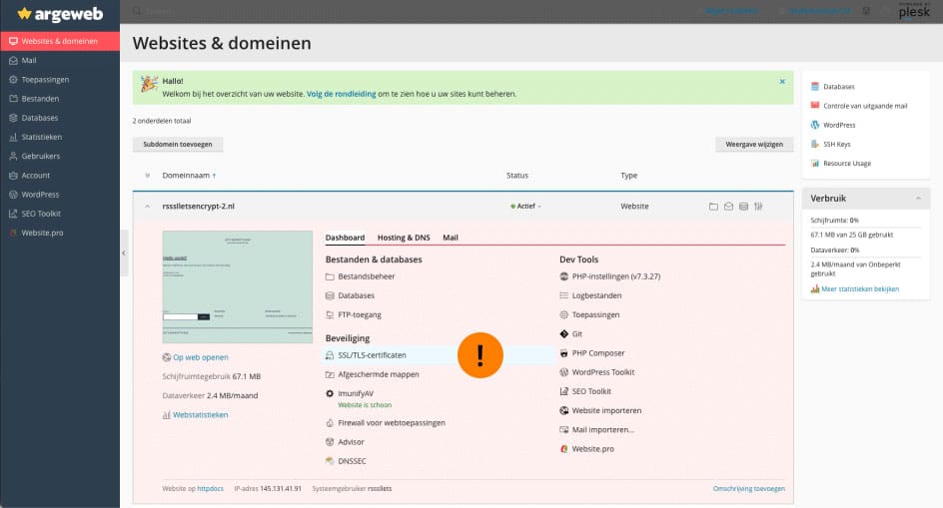Click the 'Website is schoon' status link

click(x=365, y=405)
